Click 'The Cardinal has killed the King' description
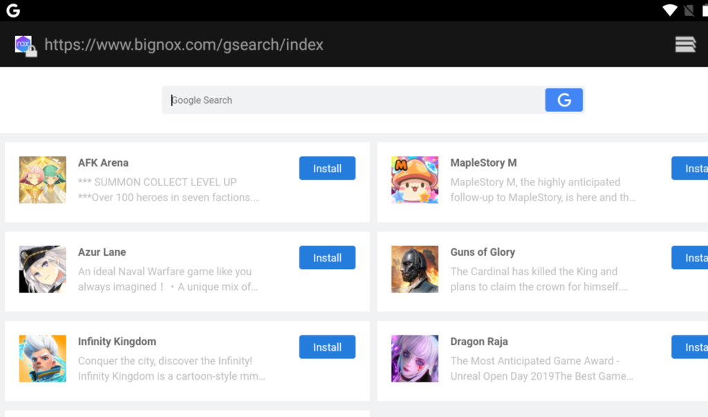The height and width of the screenshot is (417, 708). 539,279
